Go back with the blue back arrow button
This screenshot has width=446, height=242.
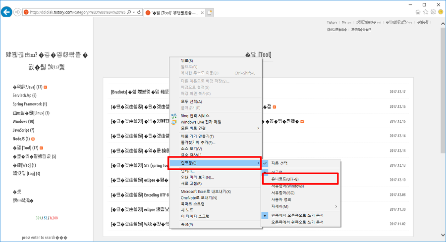tap(6, 12)
